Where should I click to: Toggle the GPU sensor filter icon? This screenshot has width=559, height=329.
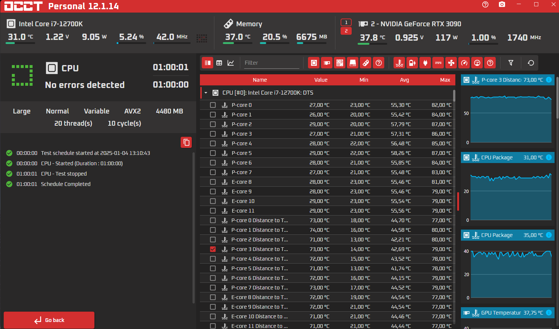tap(327, 63)
